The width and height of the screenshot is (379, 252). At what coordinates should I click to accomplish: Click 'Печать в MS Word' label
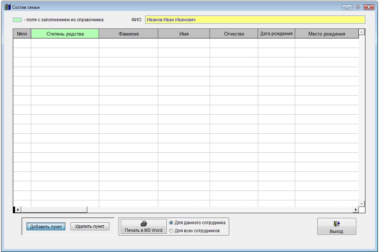(144, 230)
